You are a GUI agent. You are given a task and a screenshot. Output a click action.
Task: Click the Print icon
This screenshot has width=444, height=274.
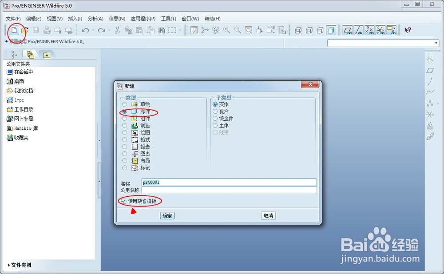click(x=47, y=30)
